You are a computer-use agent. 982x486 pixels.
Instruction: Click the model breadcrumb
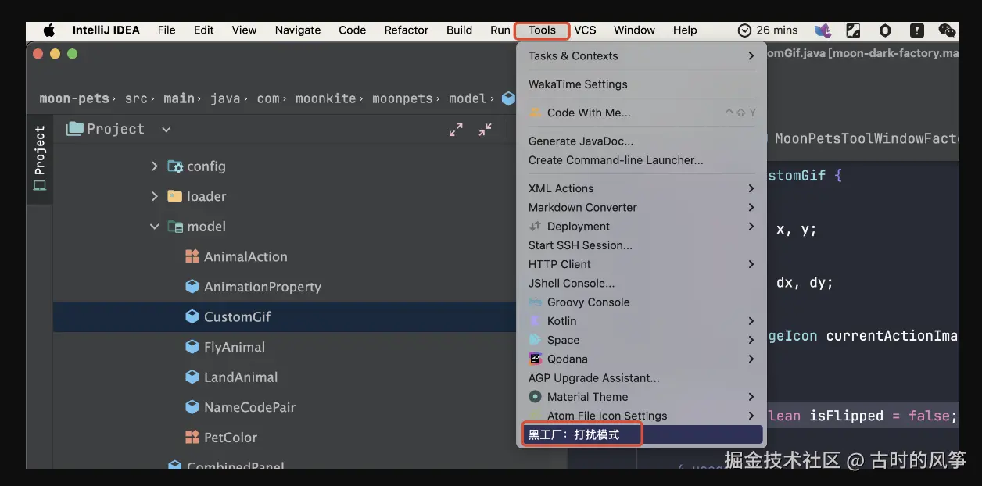(468, 98)
